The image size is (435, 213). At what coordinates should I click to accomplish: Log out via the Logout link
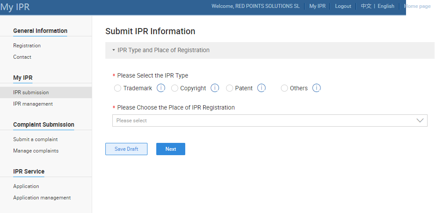[x=343, y=6]
